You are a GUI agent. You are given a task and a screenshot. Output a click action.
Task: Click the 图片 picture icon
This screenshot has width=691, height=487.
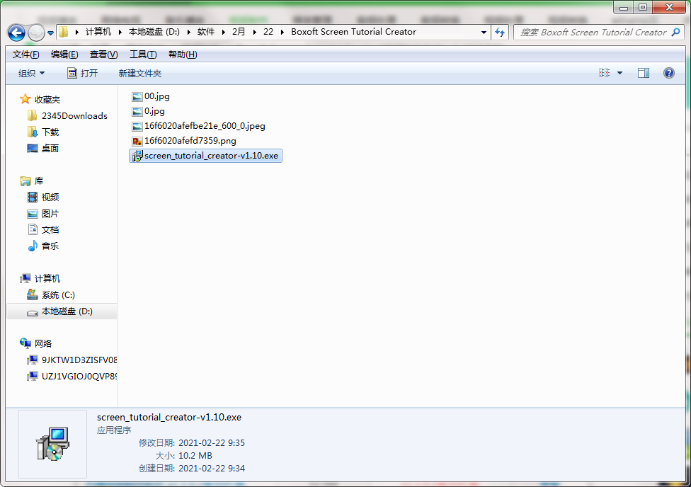(32, 214)
